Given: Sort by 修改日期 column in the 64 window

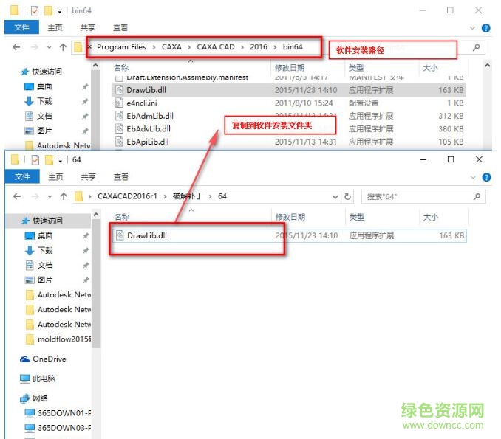Looking at the screenshot, I should 290,217.
